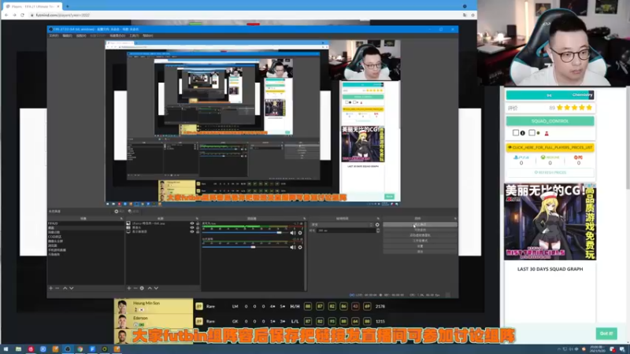Click the SQUAD_CONTROL button
This screenshot has width=630, height=354.
[550, 121]
